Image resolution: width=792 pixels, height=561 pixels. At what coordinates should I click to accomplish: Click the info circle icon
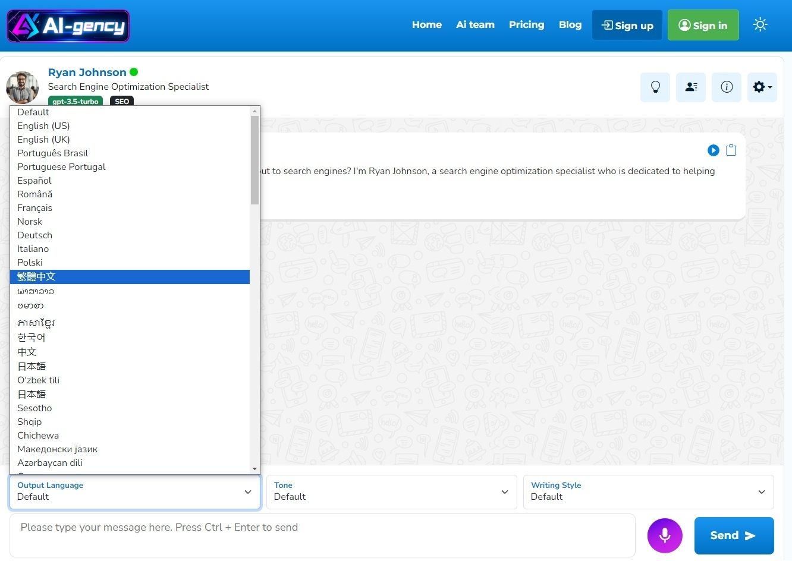click(x=727, y=87)
